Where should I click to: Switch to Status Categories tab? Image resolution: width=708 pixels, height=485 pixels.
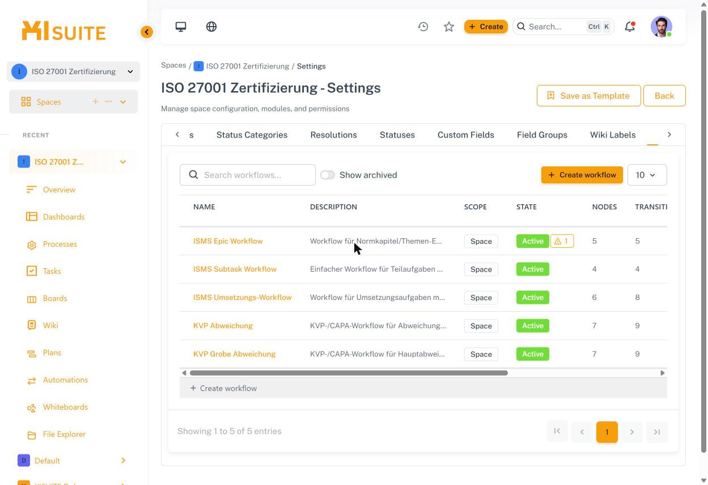(x=252, y=135)
